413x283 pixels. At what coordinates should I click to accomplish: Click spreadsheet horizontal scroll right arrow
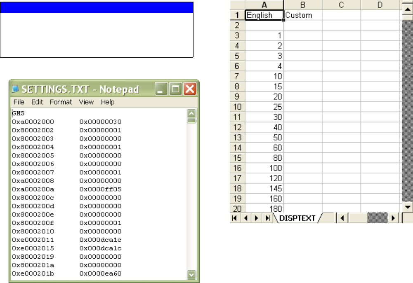pyautogui.click(x=393, y=218)
